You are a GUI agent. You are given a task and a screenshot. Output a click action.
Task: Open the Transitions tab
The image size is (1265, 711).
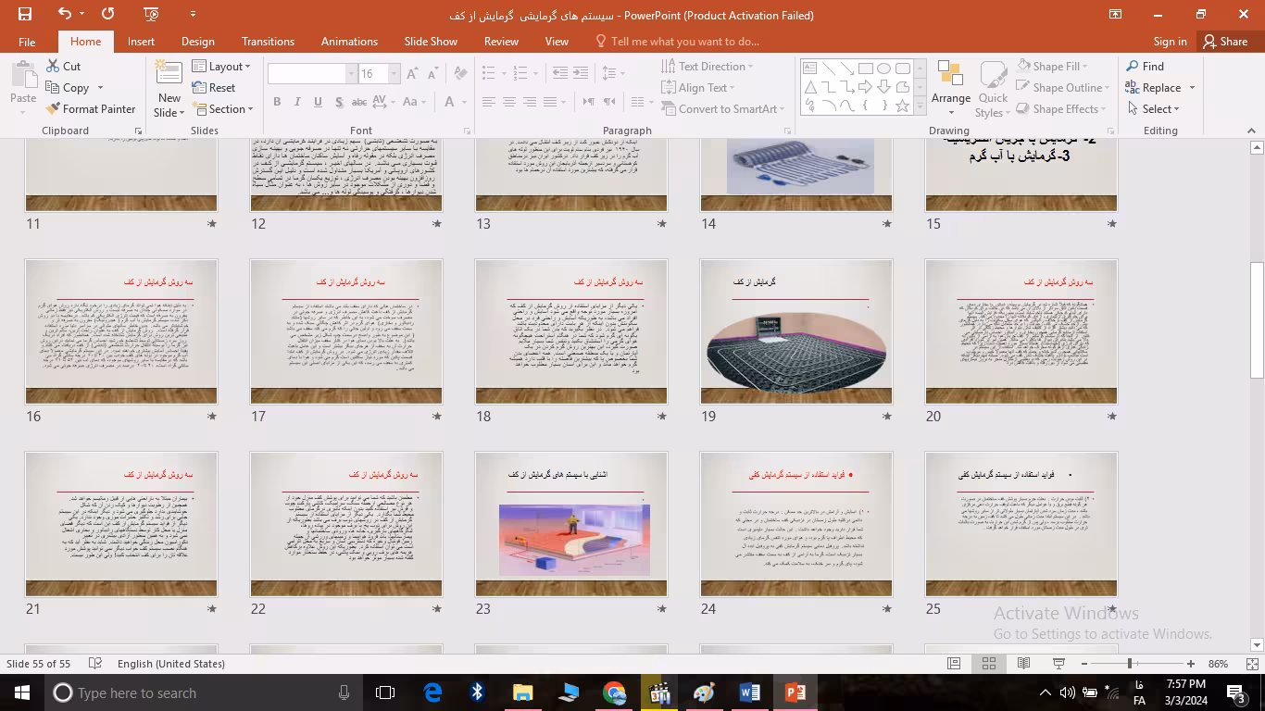[x=268, y=42]
